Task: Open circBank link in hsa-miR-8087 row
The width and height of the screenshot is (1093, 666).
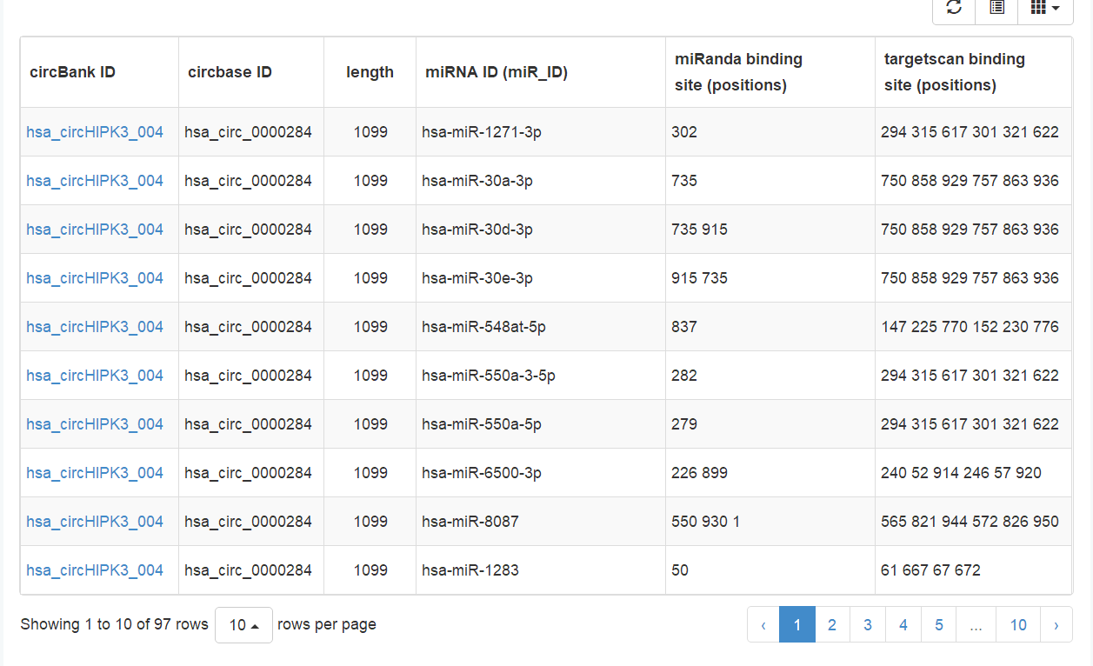Action: point(95,522)
